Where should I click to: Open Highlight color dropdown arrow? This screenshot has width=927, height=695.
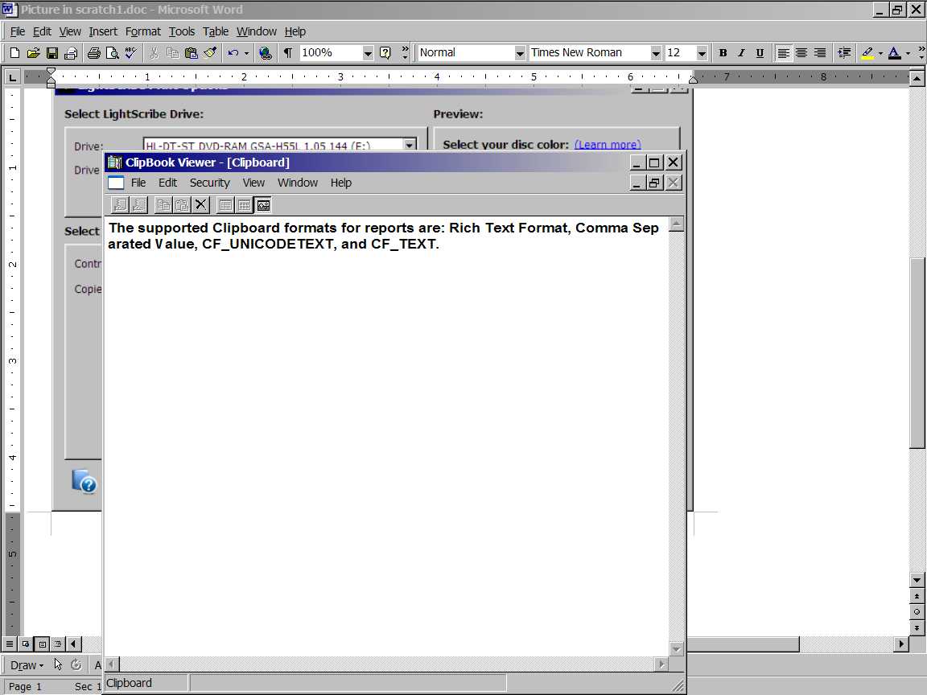tap(880, 53)
